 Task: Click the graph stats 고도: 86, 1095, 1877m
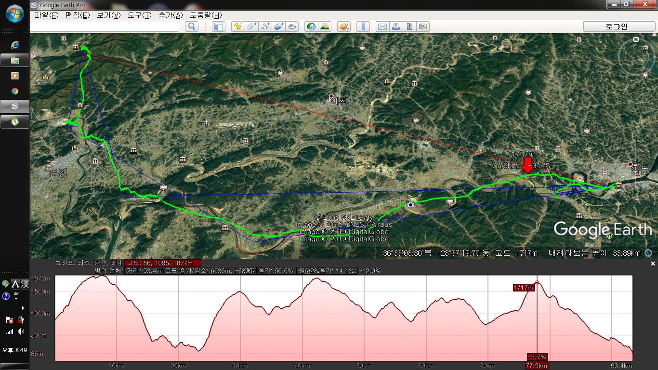tap(162, 263)
